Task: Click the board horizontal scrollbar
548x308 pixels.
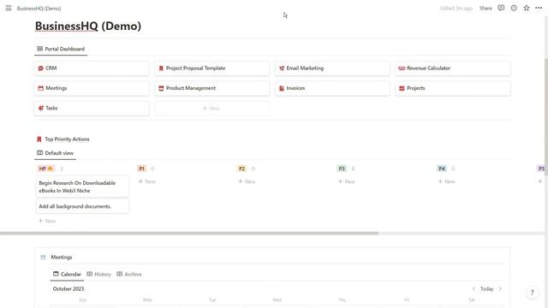Action: pyautogui.click(x=189, y=233)
